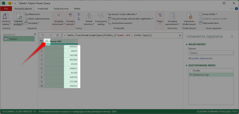The height and width of the screenshot is (114, 239).
Task: Select cell with value 10915
Action: coord(61,51)
